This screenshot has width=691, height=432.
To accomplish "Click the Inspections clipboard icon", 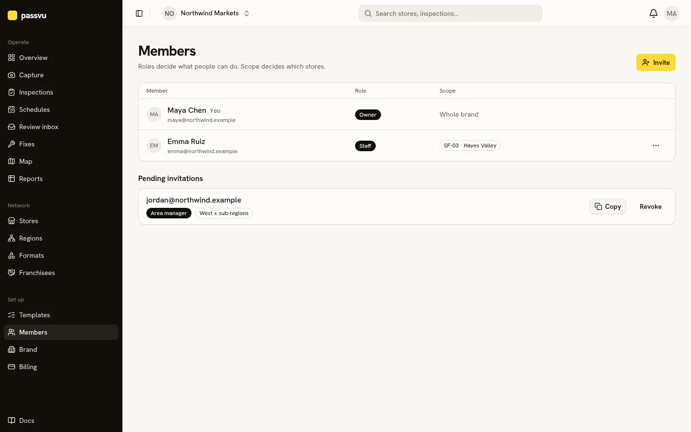I will click(12, 92).
